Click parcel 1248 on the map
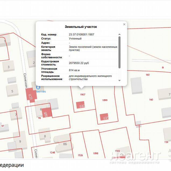Image resolution: width=171 pixels, height=171 pixels. pyautogui.click(x=52, y=152)
